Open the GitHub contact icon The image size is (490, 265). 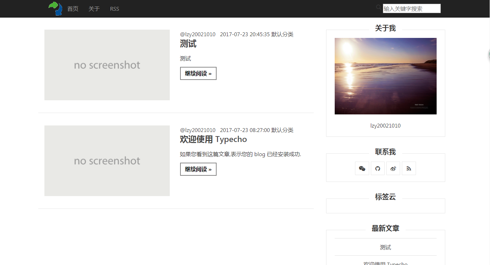378,169
